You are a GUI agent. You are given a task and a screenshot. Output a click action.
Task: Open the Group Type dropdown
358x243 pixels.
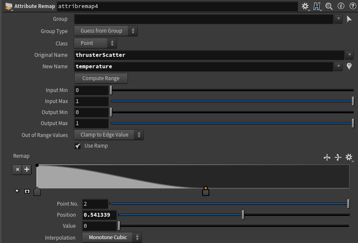coord(106,31)
